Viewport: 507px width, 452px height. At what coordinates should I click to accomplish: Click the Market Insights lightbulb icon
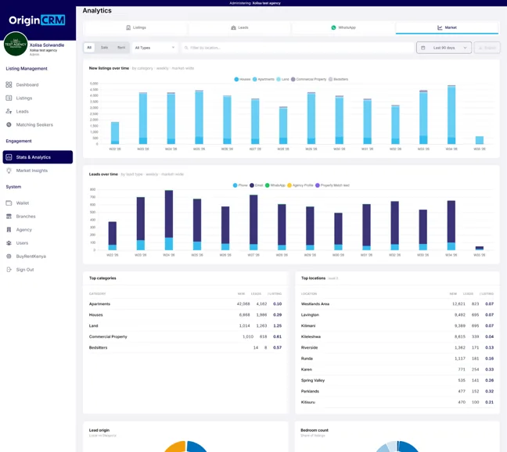[9, 170]
